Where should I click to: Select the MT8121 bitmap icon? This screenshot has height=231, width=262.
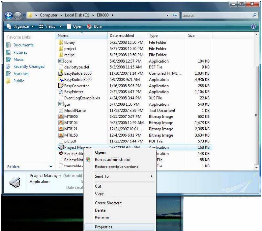[x=61, y=129]
